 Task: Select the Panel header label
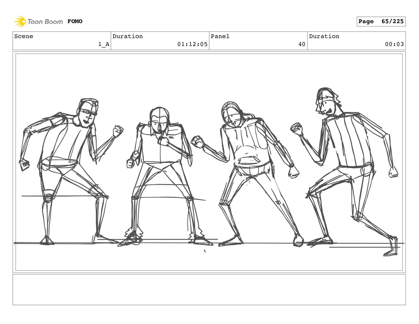tap(220, 36)
